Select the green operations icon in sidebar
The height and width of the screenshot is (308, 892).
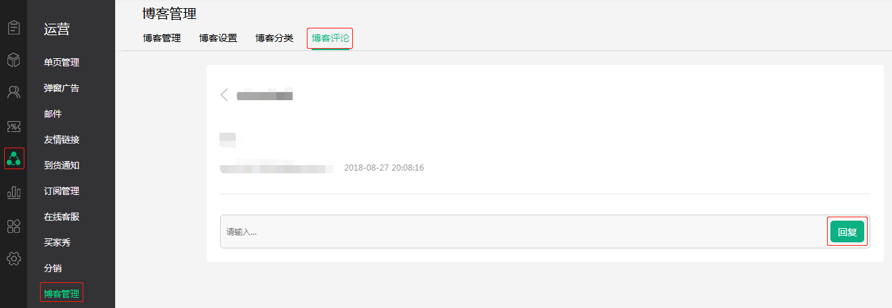pyautogui.click(x=14, y=159)
